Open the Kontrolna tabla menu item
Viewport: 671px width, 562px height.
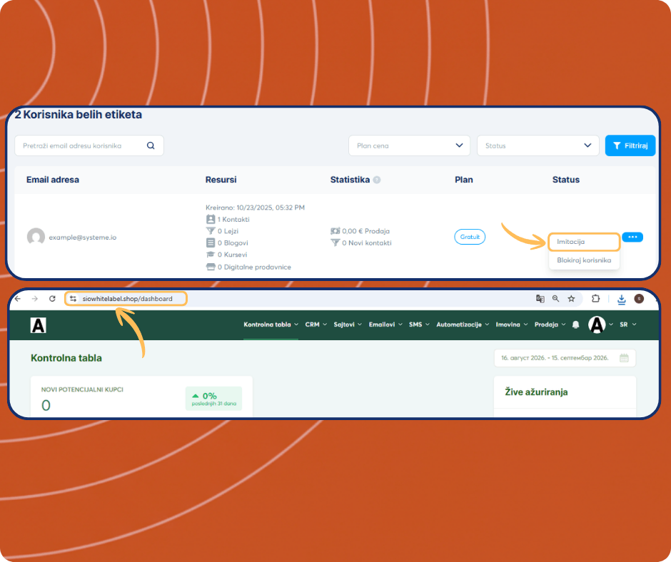(271, 325)
